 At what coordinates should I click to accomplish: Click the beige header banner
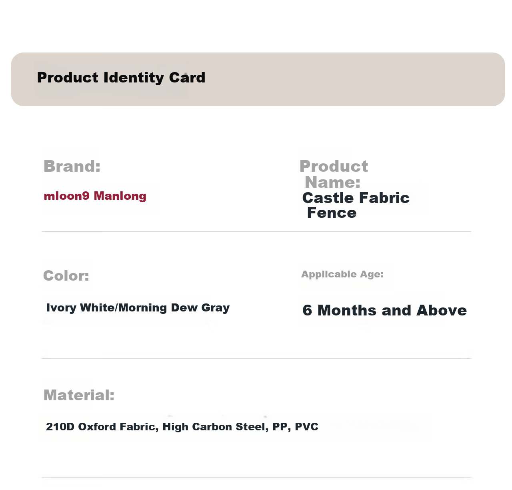tap(258, 79)
